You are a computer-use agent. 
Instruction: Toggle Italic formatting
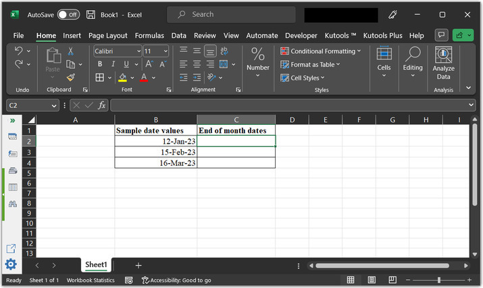[x=113, y=64]
